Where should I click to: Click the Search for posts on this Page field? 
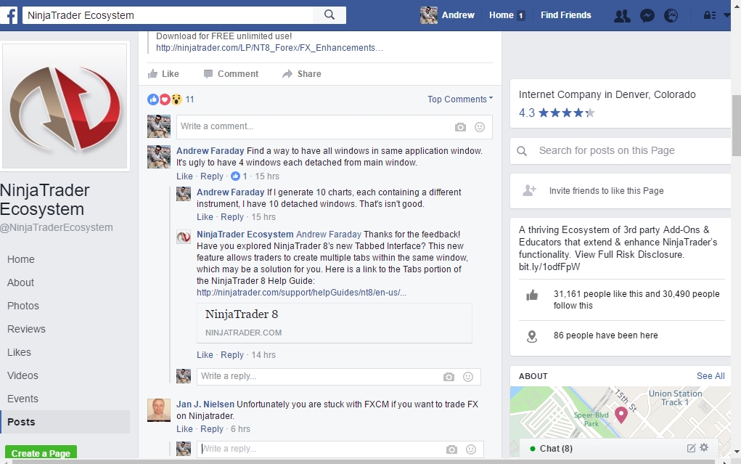tap(620, 150)
